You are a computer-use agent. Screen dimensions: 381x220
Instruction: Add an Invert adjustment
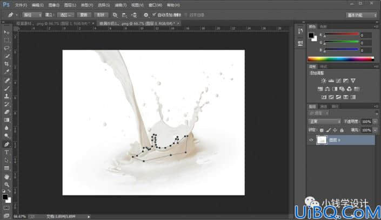324,97
